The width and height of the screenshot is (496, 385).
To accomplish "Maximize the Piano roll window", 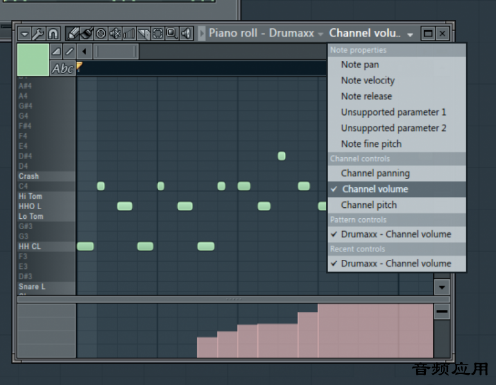I will tap(428, 33).
